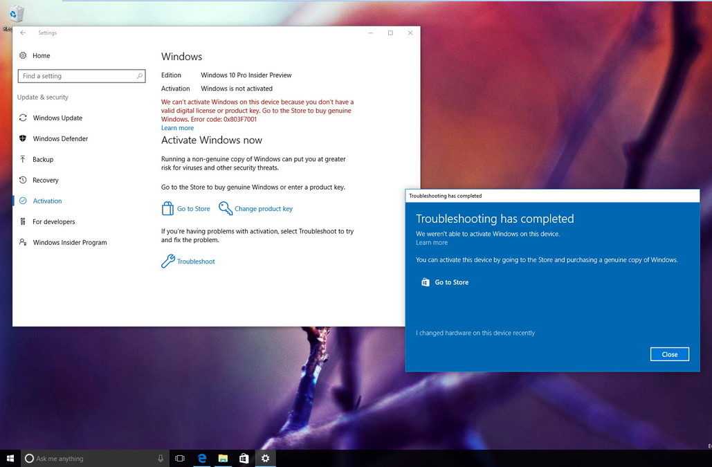Focus the Find a setting search box
The height and width of the screenshot is (467, 712).
82,76
